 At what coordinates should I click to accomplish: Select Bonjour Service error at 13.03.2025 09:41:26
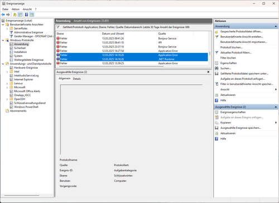click(x=132, y=38)
